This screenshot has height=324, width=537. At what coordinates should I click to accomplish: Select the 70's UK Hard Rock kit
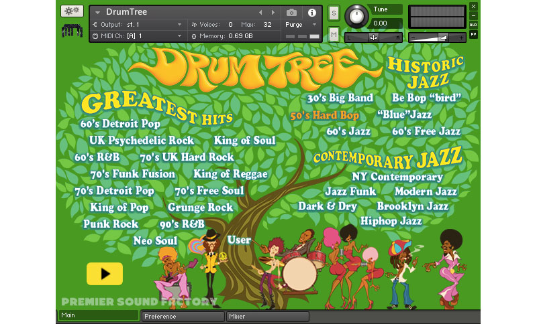[x=187, y=157]
